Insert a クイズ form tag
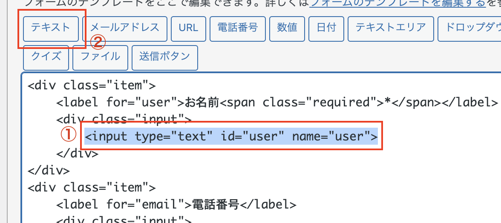Viewport: 501px width, 223px height. point(46,57)
